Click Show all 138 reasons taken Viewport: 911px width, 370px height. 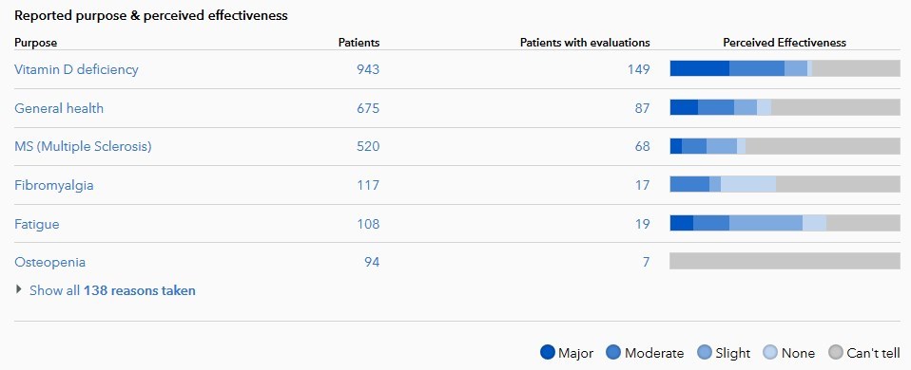click(x=112, y=290)
